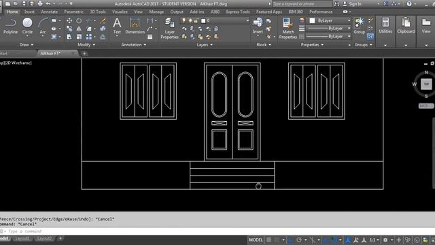Screen dimensions: 435x245
Task: Open the layer name dropdown
Action: [x=247, y=20]
